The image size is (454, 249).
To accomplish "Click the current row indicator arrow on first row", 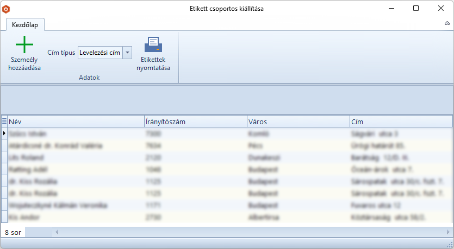I will (x=4, y=133).
